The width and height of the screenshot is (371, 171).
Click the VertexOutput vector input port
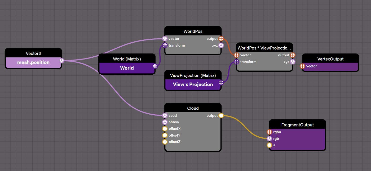click(302, 66)
